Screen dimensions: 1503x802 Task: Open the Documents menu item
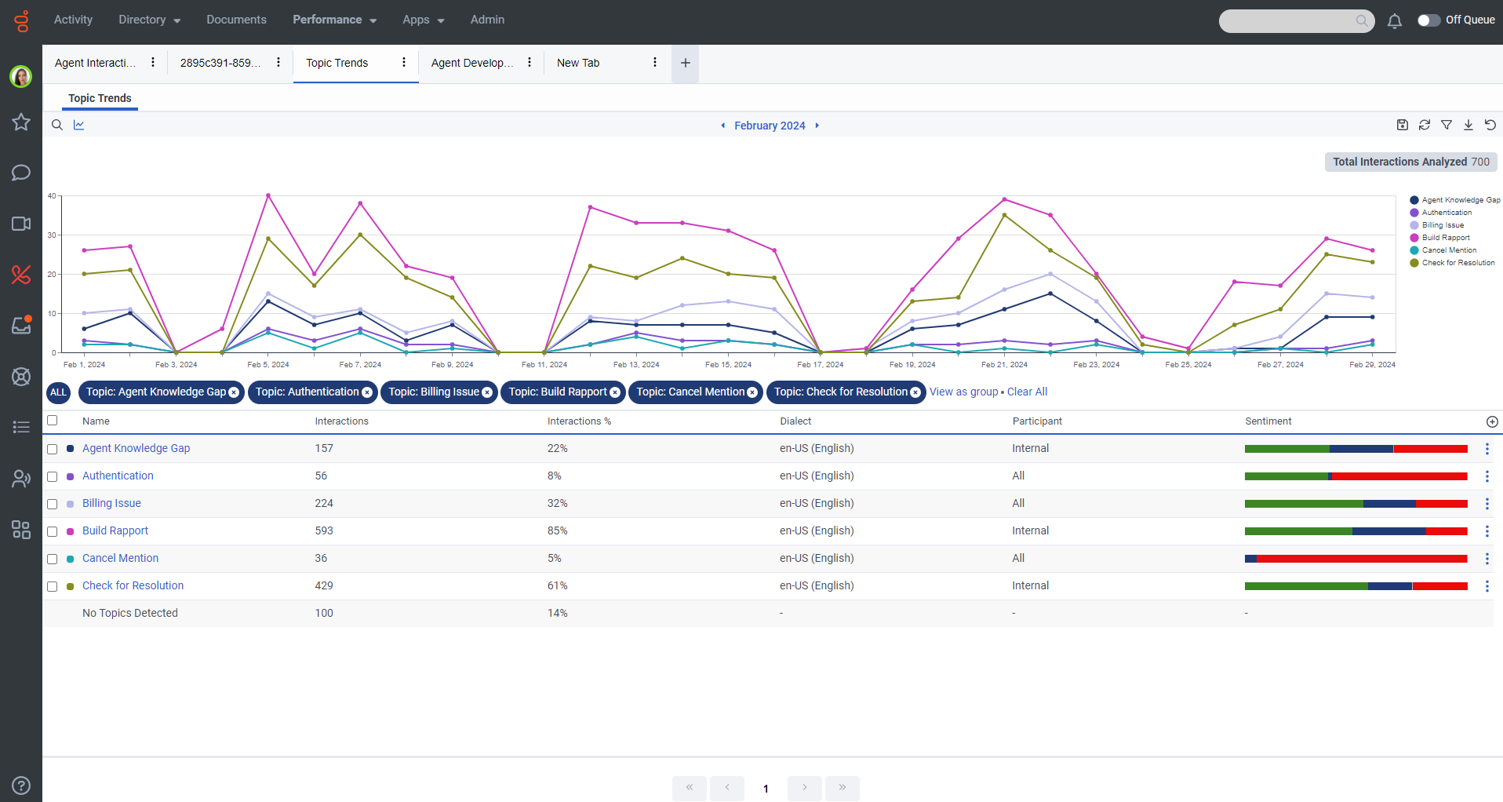tap(236, 20)
